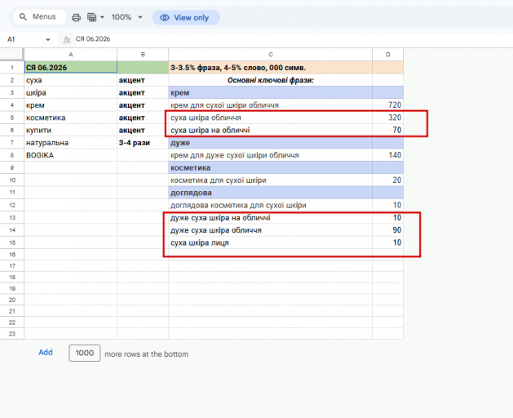
Task: Click 'крем для дуже сухої шкіри обличчя'
Action: tap(271, 155)
